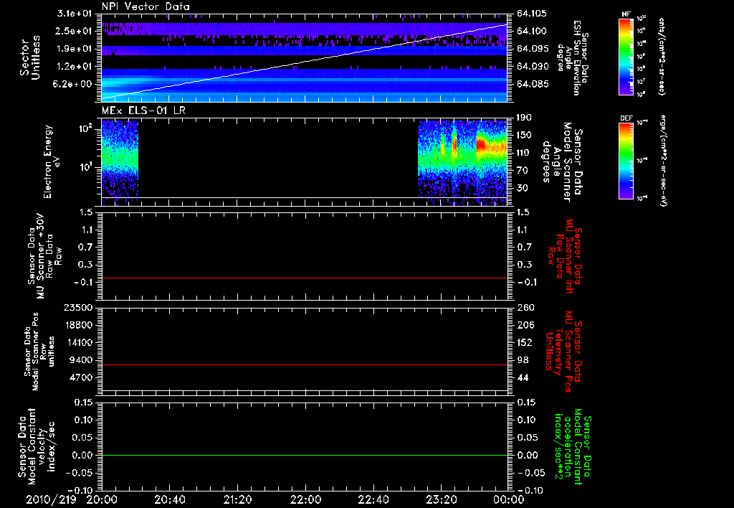The image size is (734, 508).
Task: Click the 'Model Scanner Pos Raw' left axis title
Action: click(x=39, y=352)
